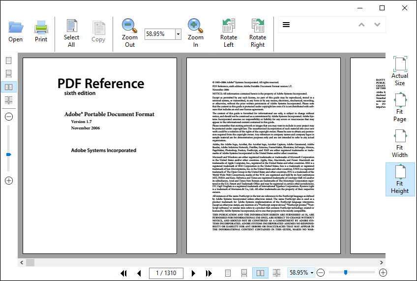Choose Actual Size view
The image size is (417, 281).
point(400,71)
